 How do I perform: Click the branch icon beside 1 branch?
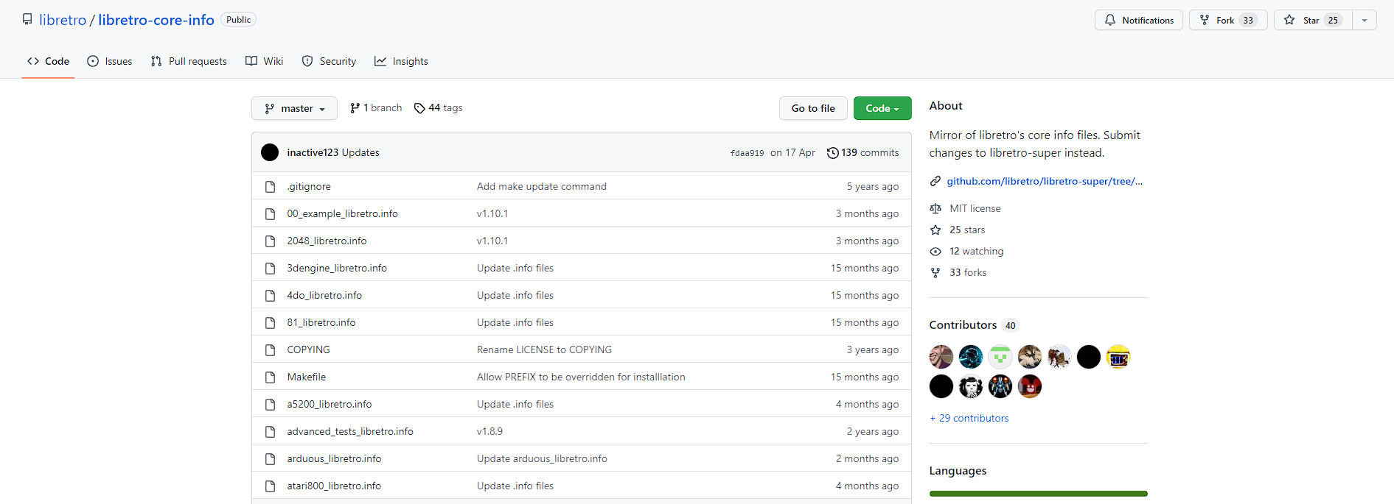(x=355, y=108)
